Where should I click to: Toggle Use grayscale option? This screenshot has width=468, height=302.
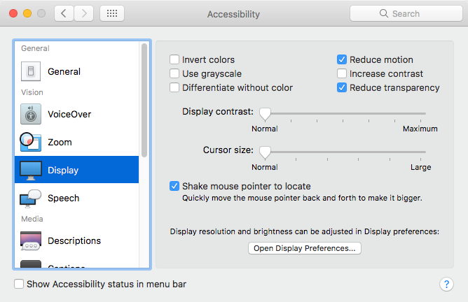[x=174, y=73]
